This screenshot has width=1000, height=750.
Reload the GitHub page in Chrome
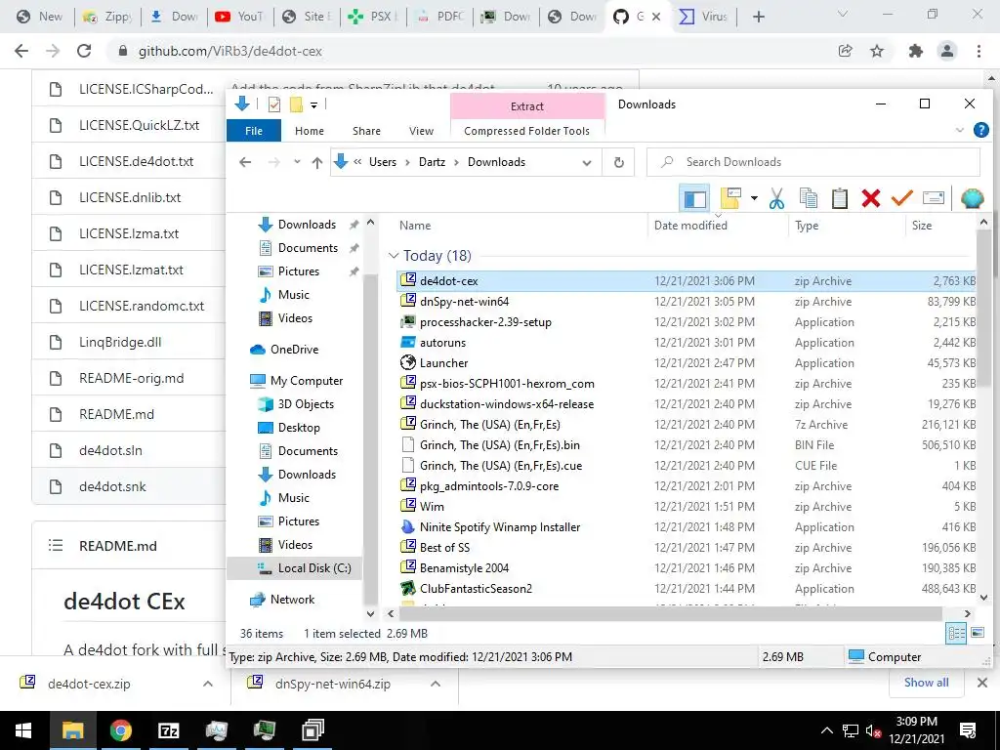coord(84,51)
